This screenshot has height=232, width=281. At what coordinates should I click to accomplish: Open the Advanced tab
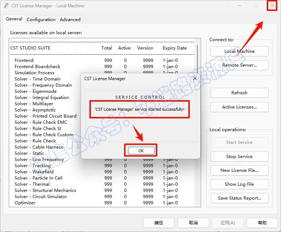click(x=70, y=20)
